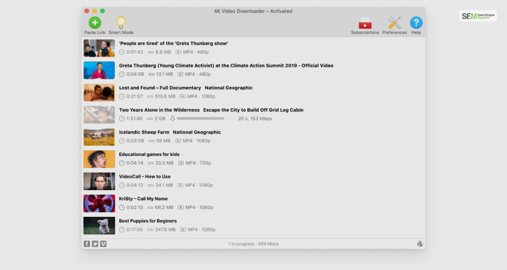Click the '23.5 MB' size value
Image resolution: width=507 pixels, height=270 pixels.
click(164, 163)
